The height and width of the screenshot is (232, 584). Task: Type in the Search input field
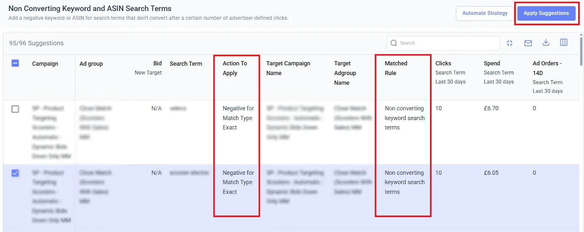click(447, 43)
